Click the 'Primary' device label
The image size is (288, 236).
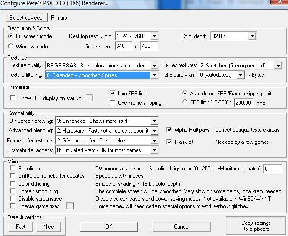click(59, 18)
